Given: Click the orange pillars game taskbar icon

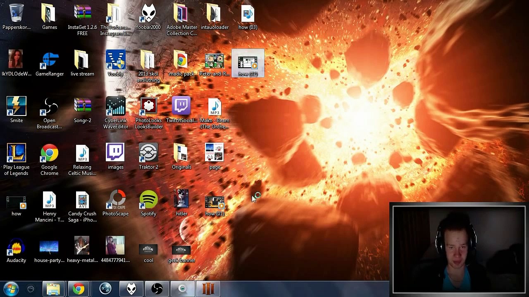Looking at the screenshot, I should (x=208, y=289).
